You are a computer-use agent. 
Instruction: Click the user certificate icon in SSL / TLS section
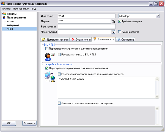tap(50, 57)
